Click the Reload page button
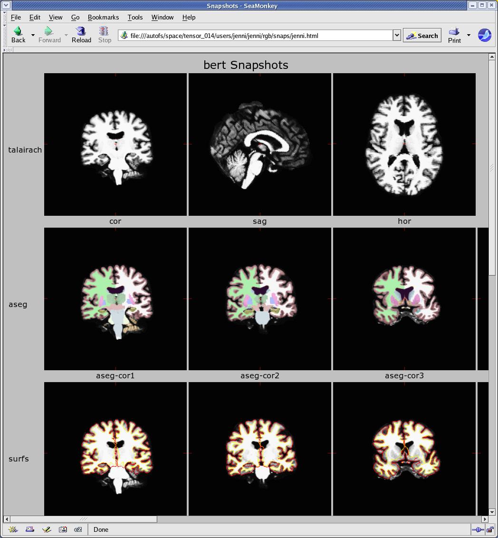This screenshot has height=538, width=498. pos(81,35)
